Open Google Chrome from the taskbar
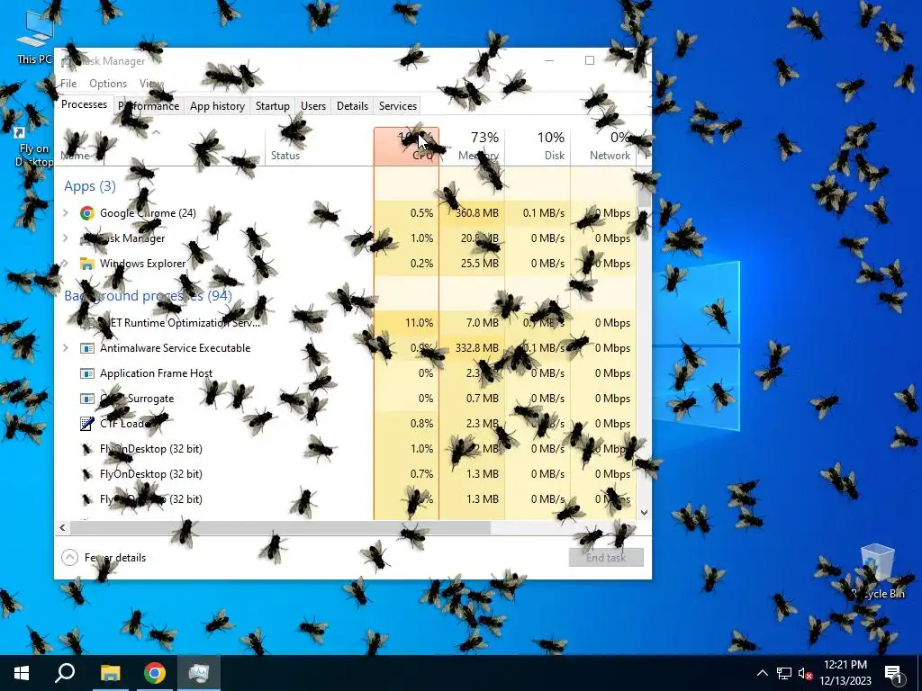922x691 pixels. pos(155,673)
